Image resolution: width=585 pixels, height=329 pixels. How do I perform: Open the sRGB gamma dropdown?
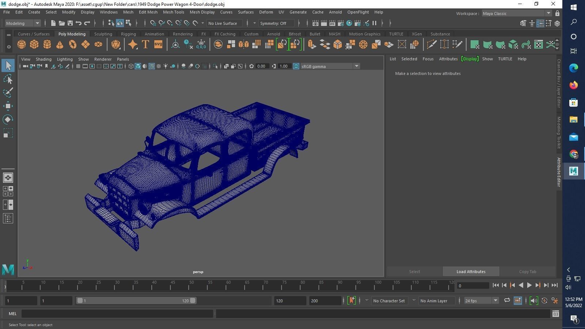(330, 66)
